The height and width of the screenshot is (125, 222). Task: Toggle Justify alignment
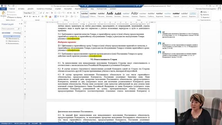point(63,17)
